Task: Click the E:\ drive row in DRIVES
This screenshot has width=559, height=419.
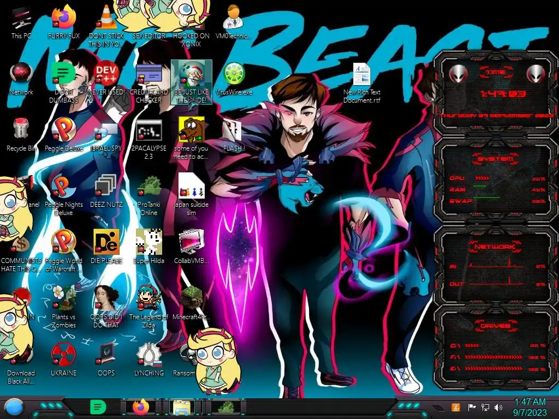Action: pyautogui.click(x=498, y=369)
